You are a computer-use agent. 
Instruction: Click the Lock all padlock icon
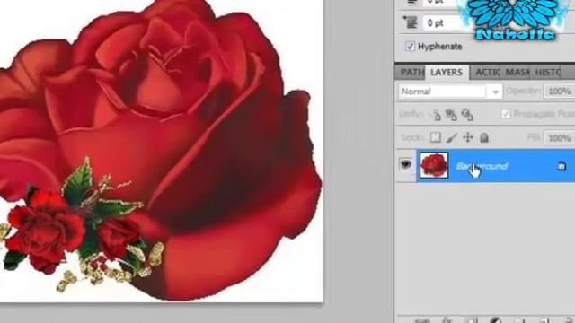point(484,137)
